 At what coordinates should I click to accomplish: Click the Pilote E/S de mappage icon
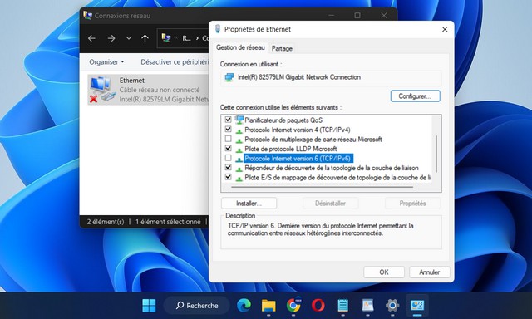click(239, 178)
